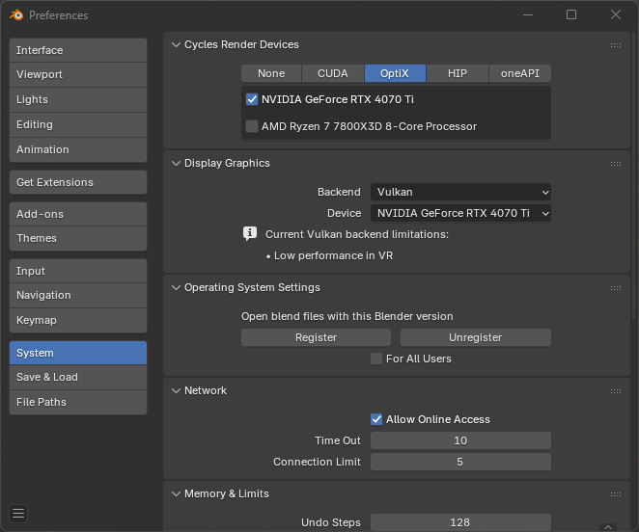Open the hamburger preferences menu
Screen dimensions: 639x532
tap(18, 514)
